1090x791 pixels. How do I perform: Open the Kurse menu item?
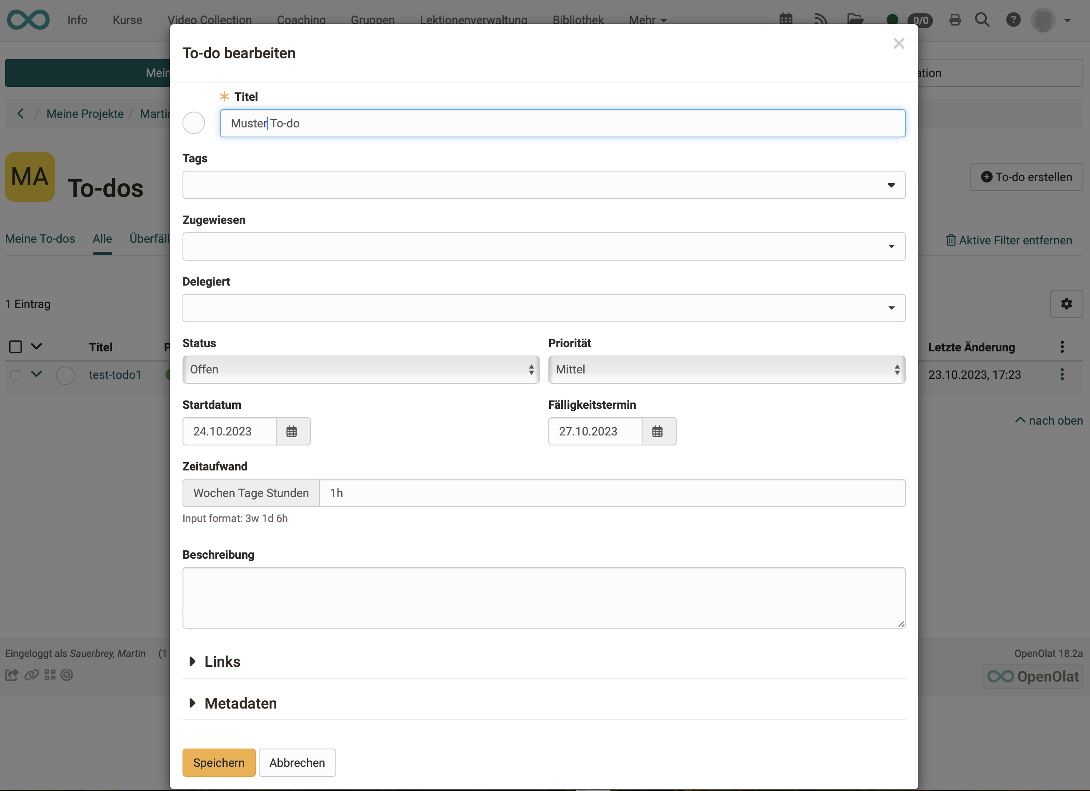(x=127, y=20)
